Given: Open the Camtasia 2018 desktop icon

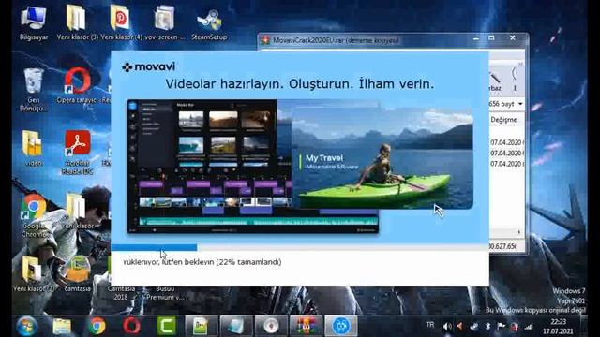Looking at the screenshot, I should [121, 293].
